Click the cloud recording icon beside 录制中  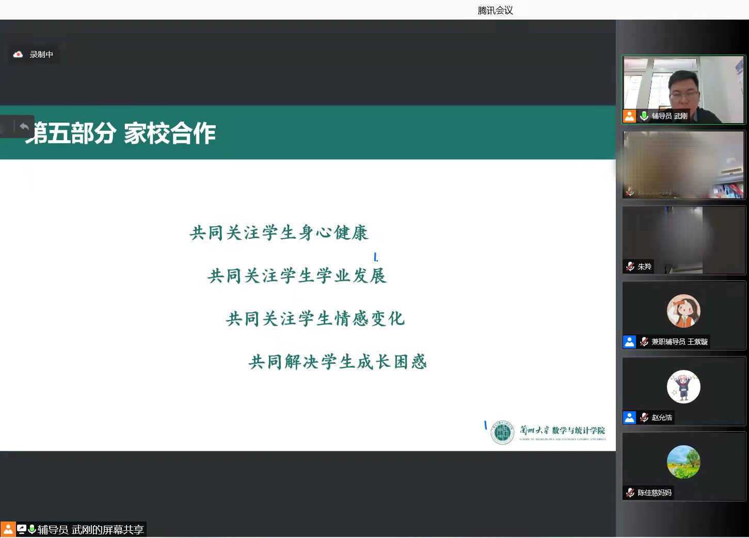tap(18, 54)
